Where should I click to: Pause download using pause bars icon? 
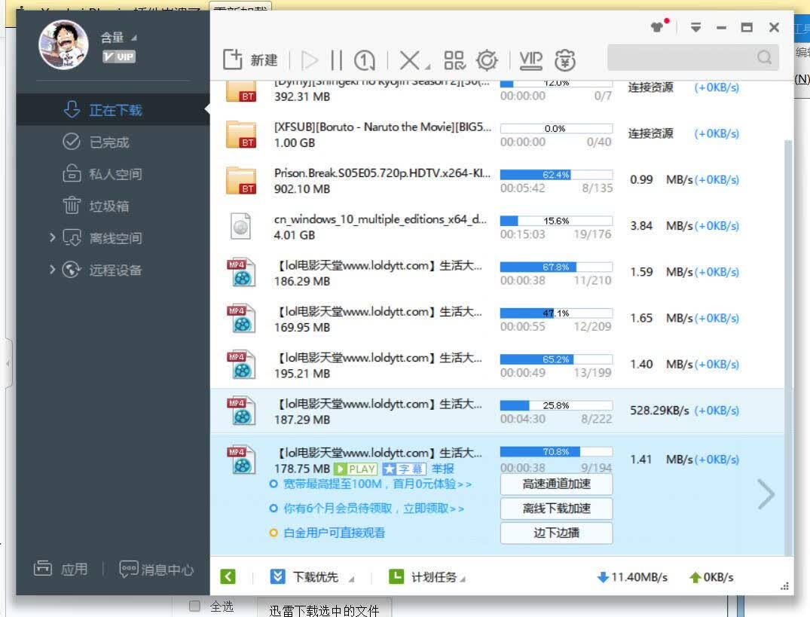click(336, 60)
